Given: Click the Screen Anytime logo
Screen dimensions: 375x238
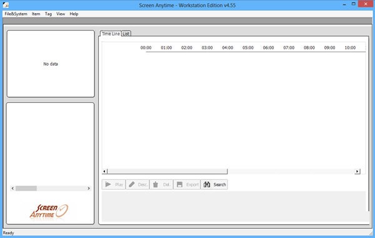Looking at the screenshot, I should [49, 211].
